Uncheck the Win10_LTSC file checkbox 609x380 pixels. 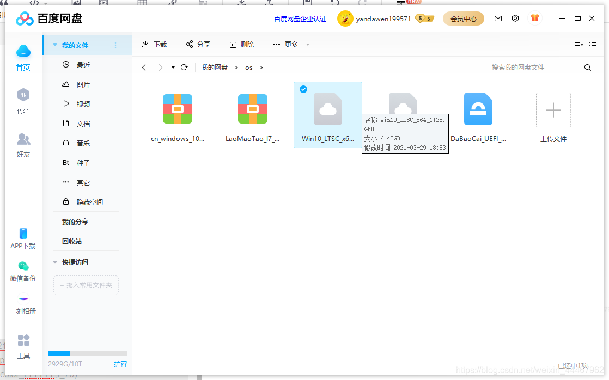tap(303, 89)
